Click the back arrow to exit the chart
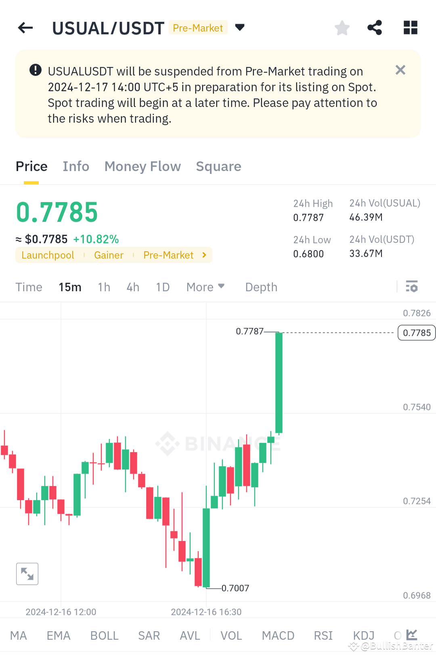This screenshot has width=436, height=655. pos(25,27)
